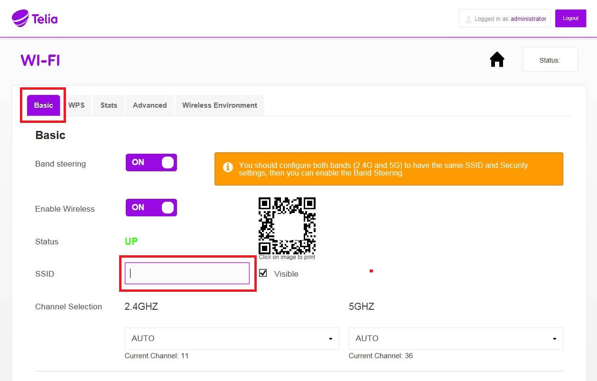Switch to the Advanced tab

[149, 105]
